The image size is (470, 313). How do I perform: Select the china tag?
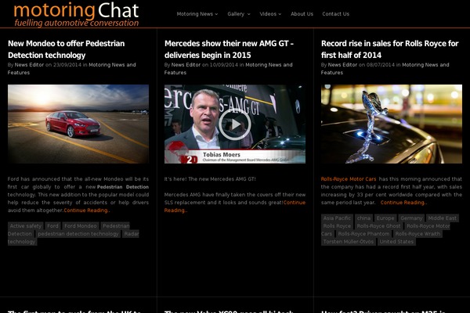pyautogui.click(x=363, y=218)
